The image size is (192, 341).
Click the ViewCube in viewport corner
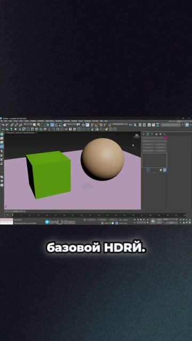(137, 136)
